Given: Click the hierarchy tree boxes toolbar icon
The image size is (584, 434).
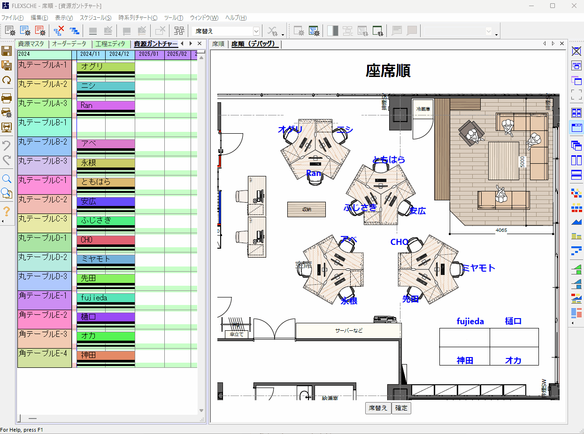Looking at the screenshot, I should (179, 31).
